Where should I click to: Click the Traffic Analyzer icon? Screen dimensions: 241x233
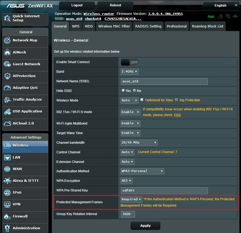pos(7,100)
